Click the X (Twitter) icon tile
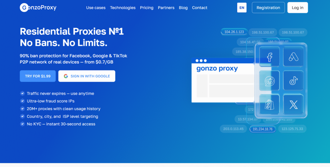 (x=293, y=104)
